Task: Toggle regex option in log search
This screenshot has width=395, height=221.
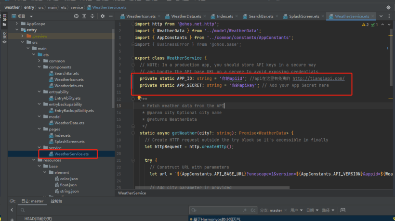Action: [245, 210]
